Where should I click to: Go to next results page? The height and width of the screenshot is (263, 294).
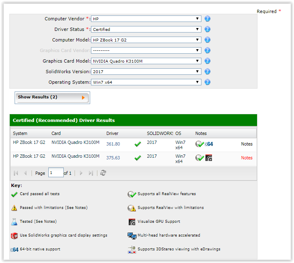[81, 173]
